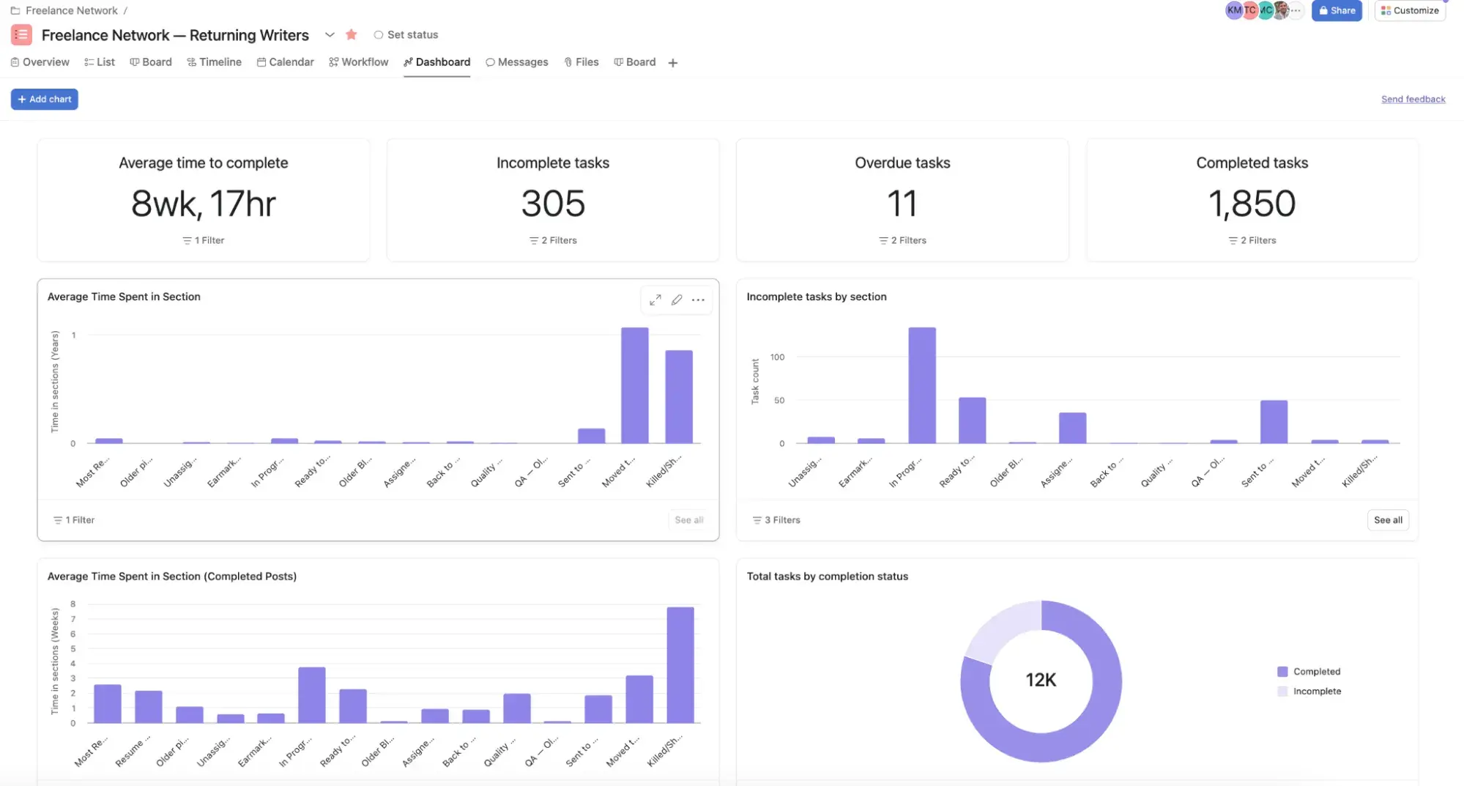Image resolution: width=1464 pixels, height=786 pixels.
Task: Click the tallest bar in Incomplete tasks chart
Action: (x=921, y=385)
